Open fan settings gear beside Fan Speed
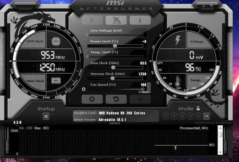Viewport: 239px width, 162px height. tap(83, 89)
